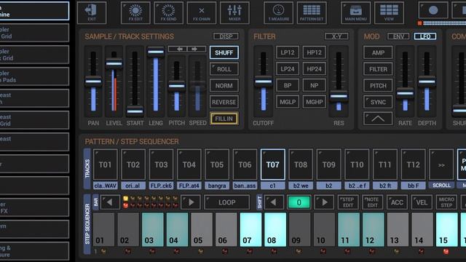
Task: Click the DISP button
Action: [x=226, y=36]
